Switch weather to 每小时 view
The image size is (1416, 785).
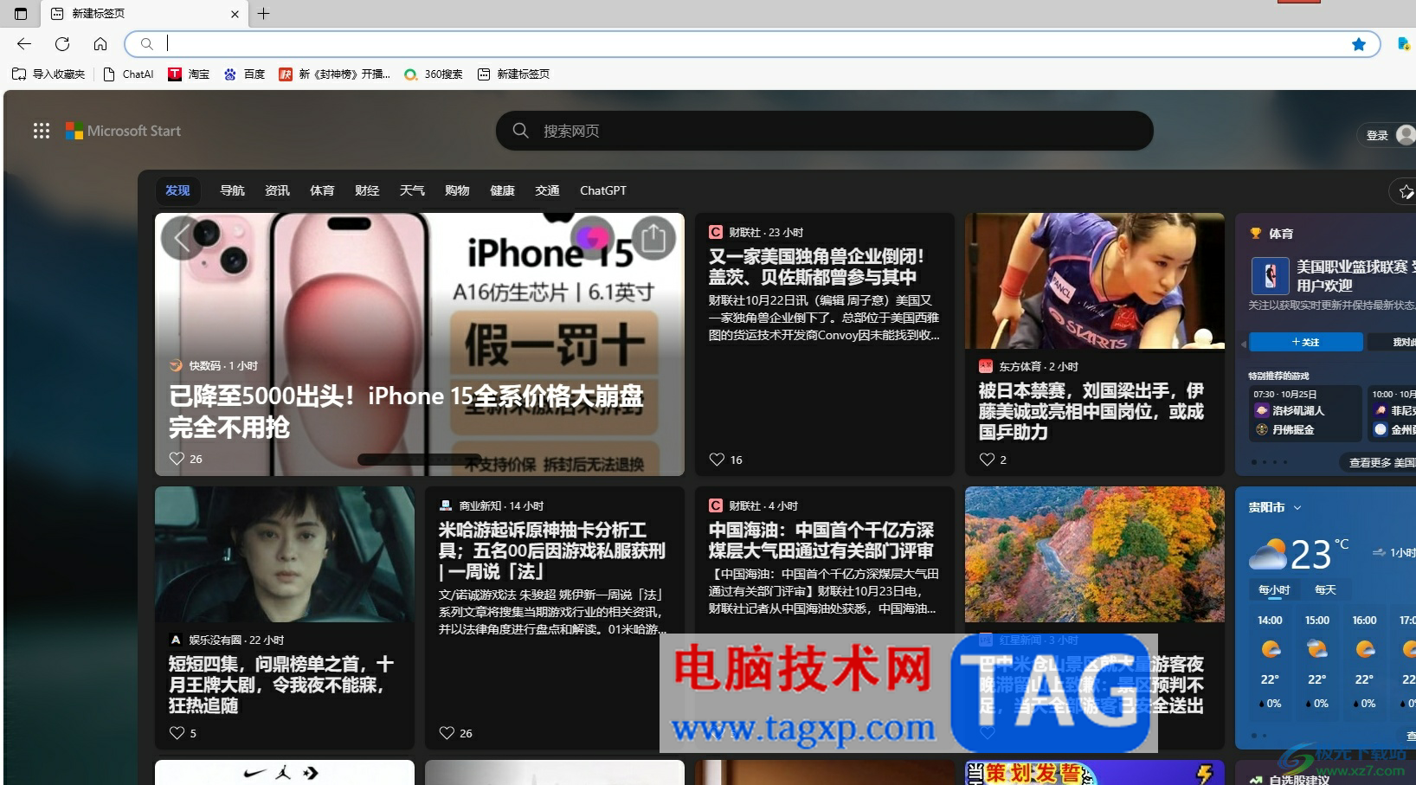[x=1274, y=589]
